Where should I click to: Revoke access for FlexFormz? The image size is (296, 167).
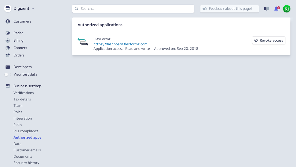click(268, 40)
